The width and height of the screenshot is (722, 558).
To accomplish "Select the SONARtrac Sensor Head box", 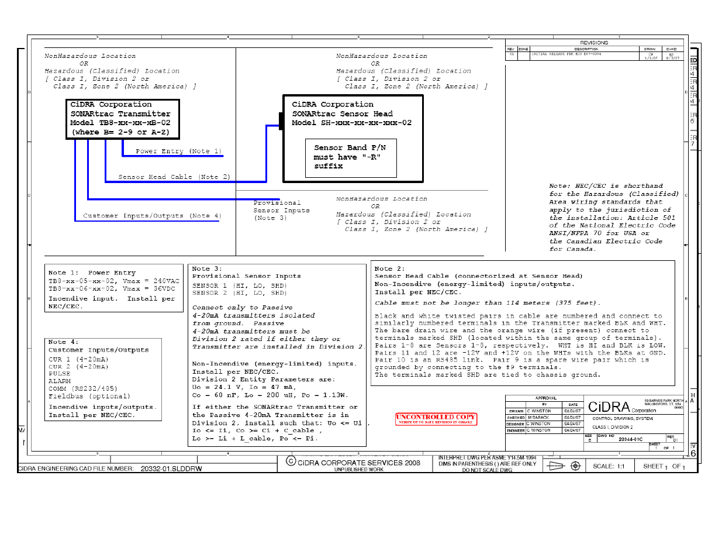I will pos(353,139).
